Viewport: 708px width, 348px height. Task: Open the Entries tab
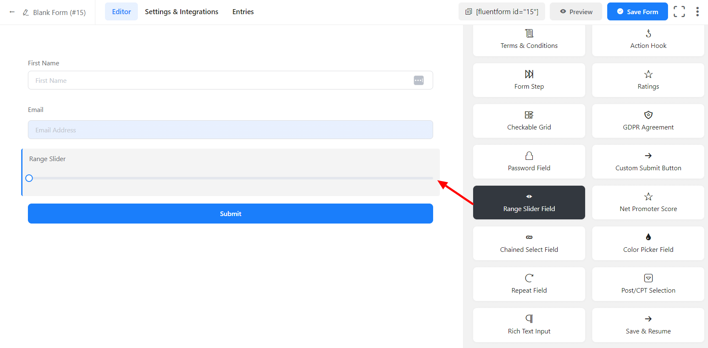pos(243,12)
